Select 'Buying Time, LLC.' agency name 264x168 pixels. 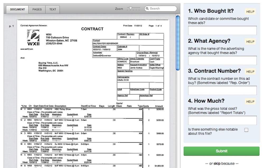click(x=48, y=63)
